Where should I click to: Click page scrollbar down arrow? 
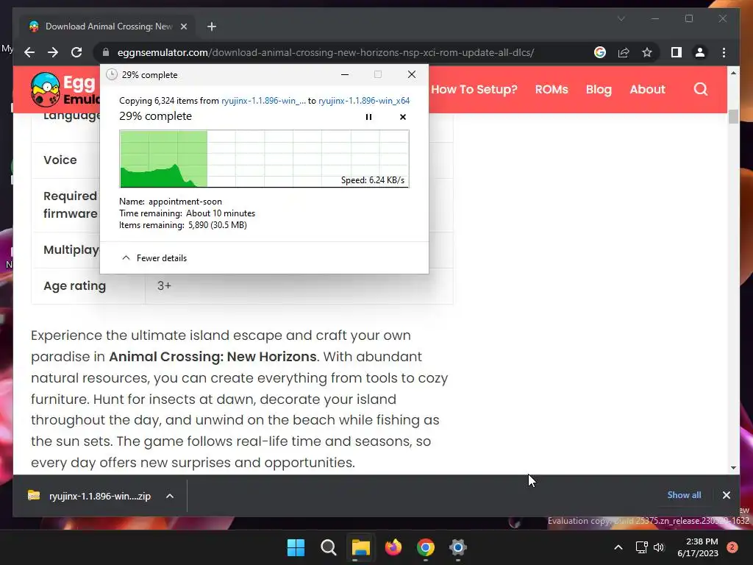[733, 467]
